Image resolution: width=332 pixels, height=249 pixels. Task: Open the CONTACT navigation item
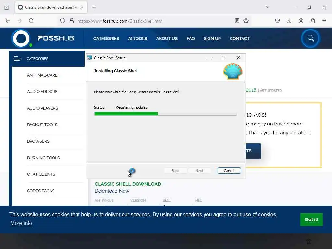[240, 39]
